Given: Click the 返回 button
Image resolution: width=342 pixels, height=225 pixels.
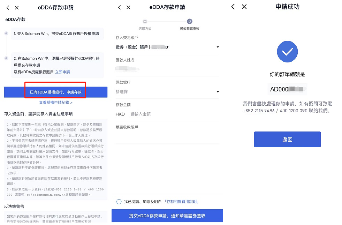Looking at the screenshot, I should 287,139.
